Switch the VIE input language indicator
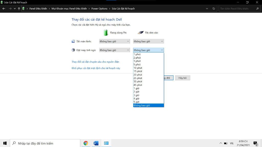The width and height of the screenshot is (262, 147). pos(232,143)
